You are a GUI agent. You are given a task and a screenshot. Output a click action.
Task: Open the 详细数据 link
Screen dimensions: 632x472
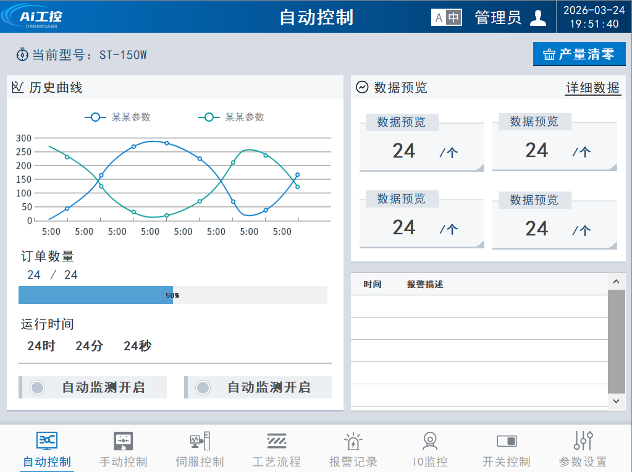(x=592, y=88)
